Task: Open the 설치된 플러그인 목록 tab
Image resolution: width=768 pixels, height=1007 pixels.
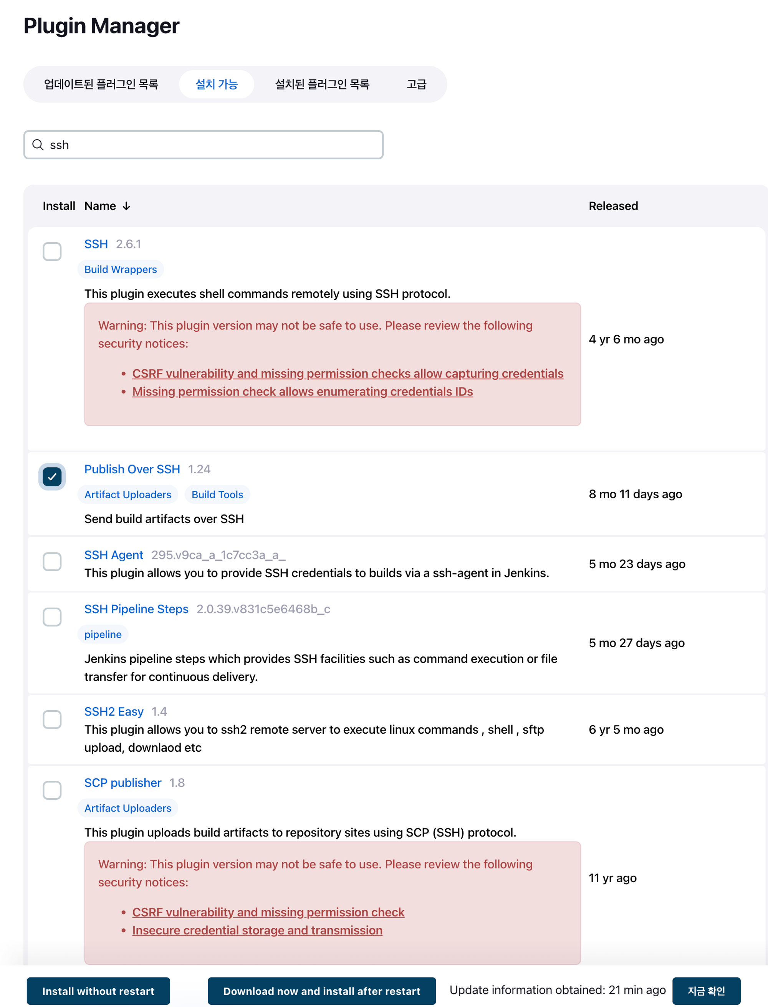Action: [322, 84]
